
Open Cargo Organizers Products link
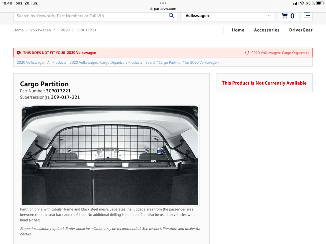[106, 63]
